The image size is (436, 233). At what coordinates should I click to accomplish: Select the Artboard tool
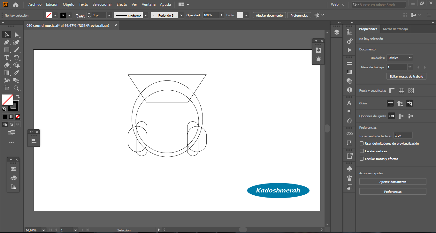tap(7, 88)
